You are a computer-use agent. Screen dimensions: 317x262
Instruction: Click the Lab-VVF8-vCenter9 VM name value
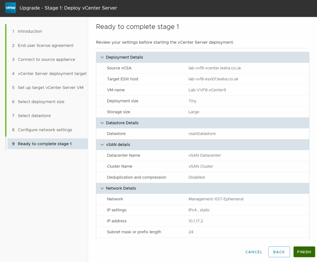tap(207, 90)
